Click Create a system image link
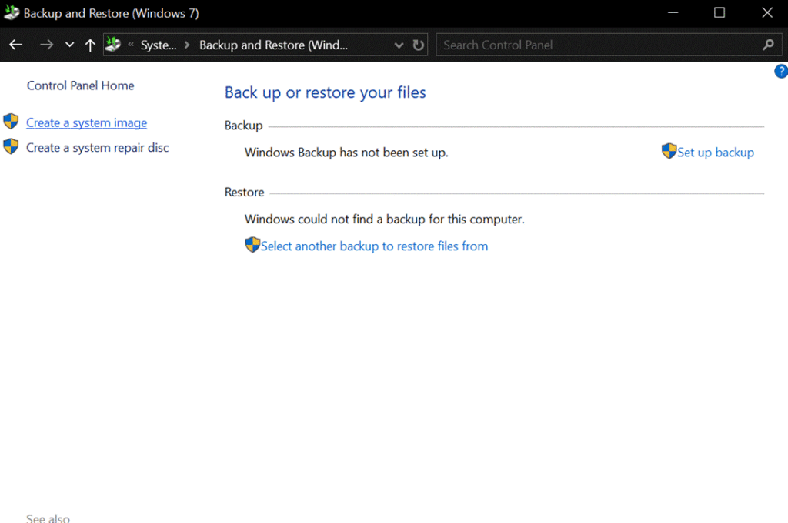Screen dimensions: 788x523 click(86, 122)
